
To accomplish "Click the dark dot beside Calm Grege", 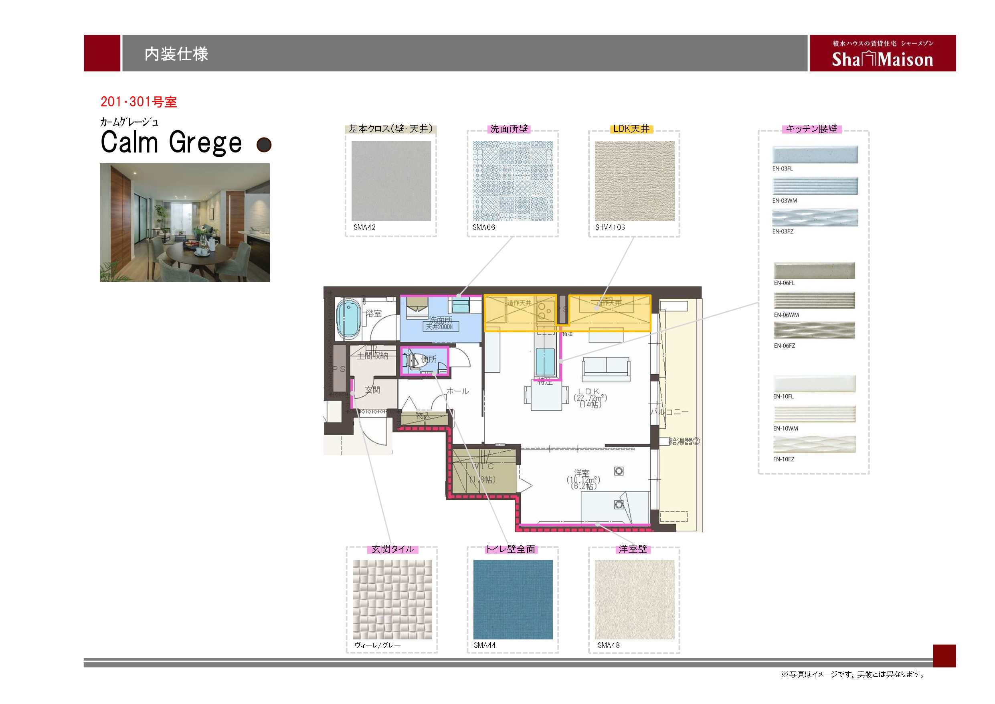I will (x=264, y=145).
